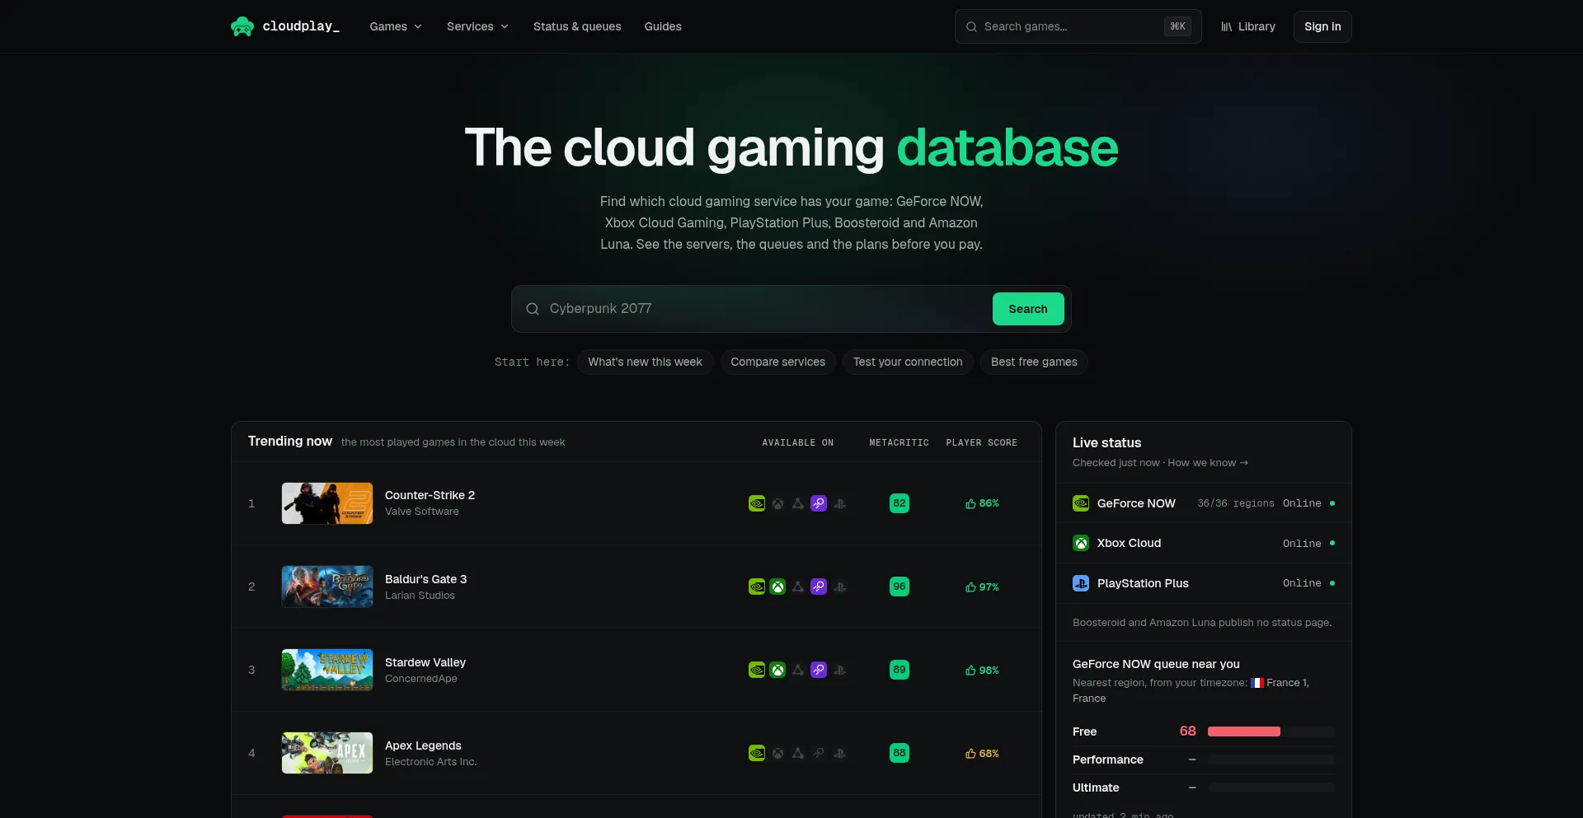Click the Sign in button
Viewport: 1583px width, 818px height.
1322,26
